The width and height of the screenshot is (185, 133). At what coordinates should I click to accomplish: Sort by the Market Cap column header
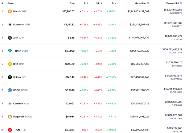point(140,3)
